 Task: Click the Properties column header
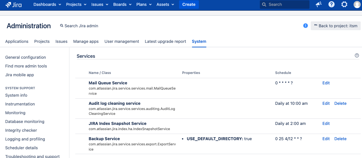click(x=191, y=73)
